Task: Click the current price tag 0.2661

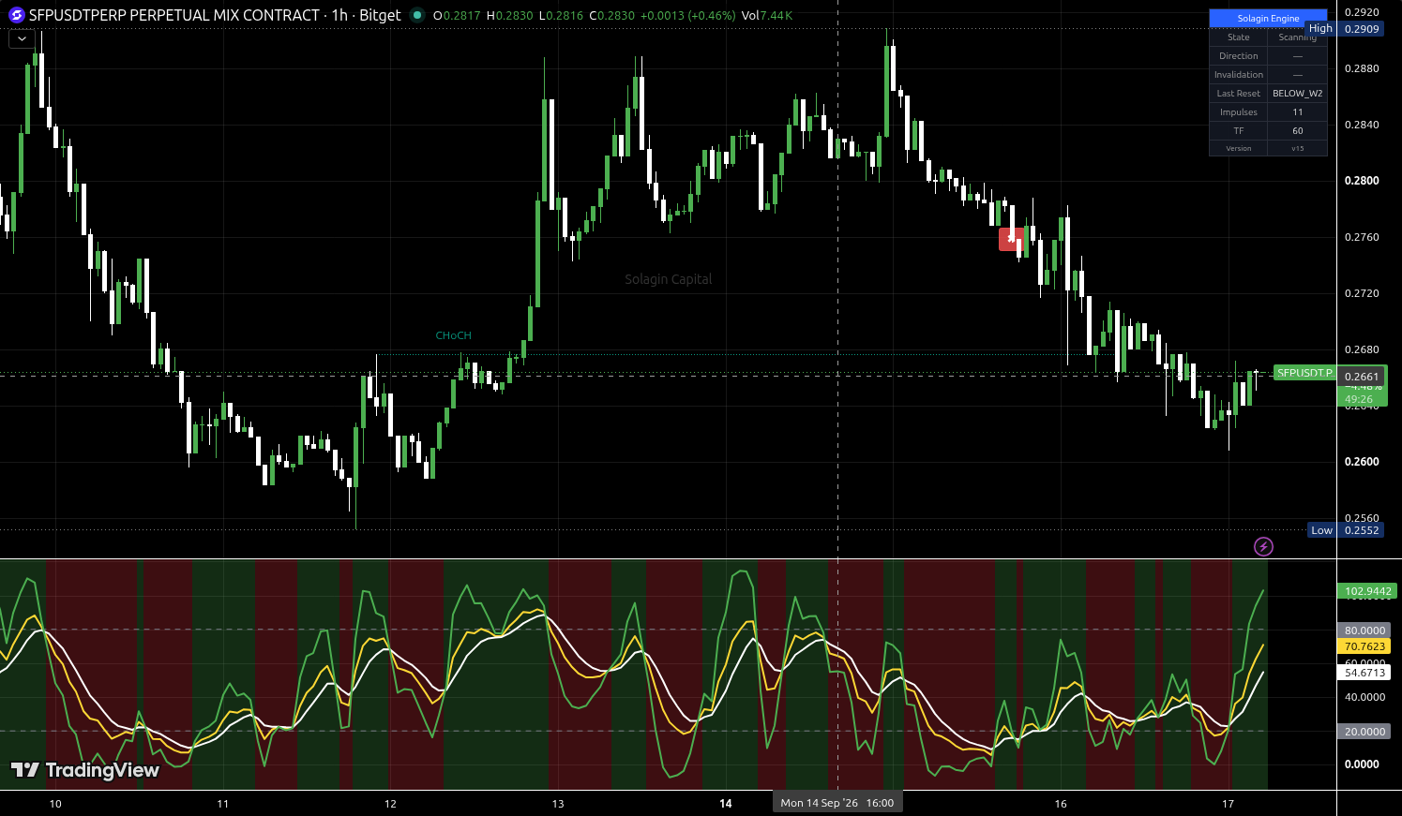Action: [1362, 377]
